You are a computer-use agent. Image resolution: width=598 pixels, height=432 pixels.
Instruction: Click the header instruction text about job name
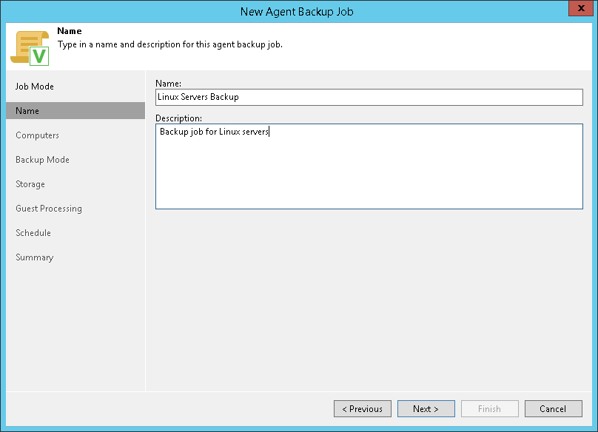pyautogui.click(x=169, y=44)
